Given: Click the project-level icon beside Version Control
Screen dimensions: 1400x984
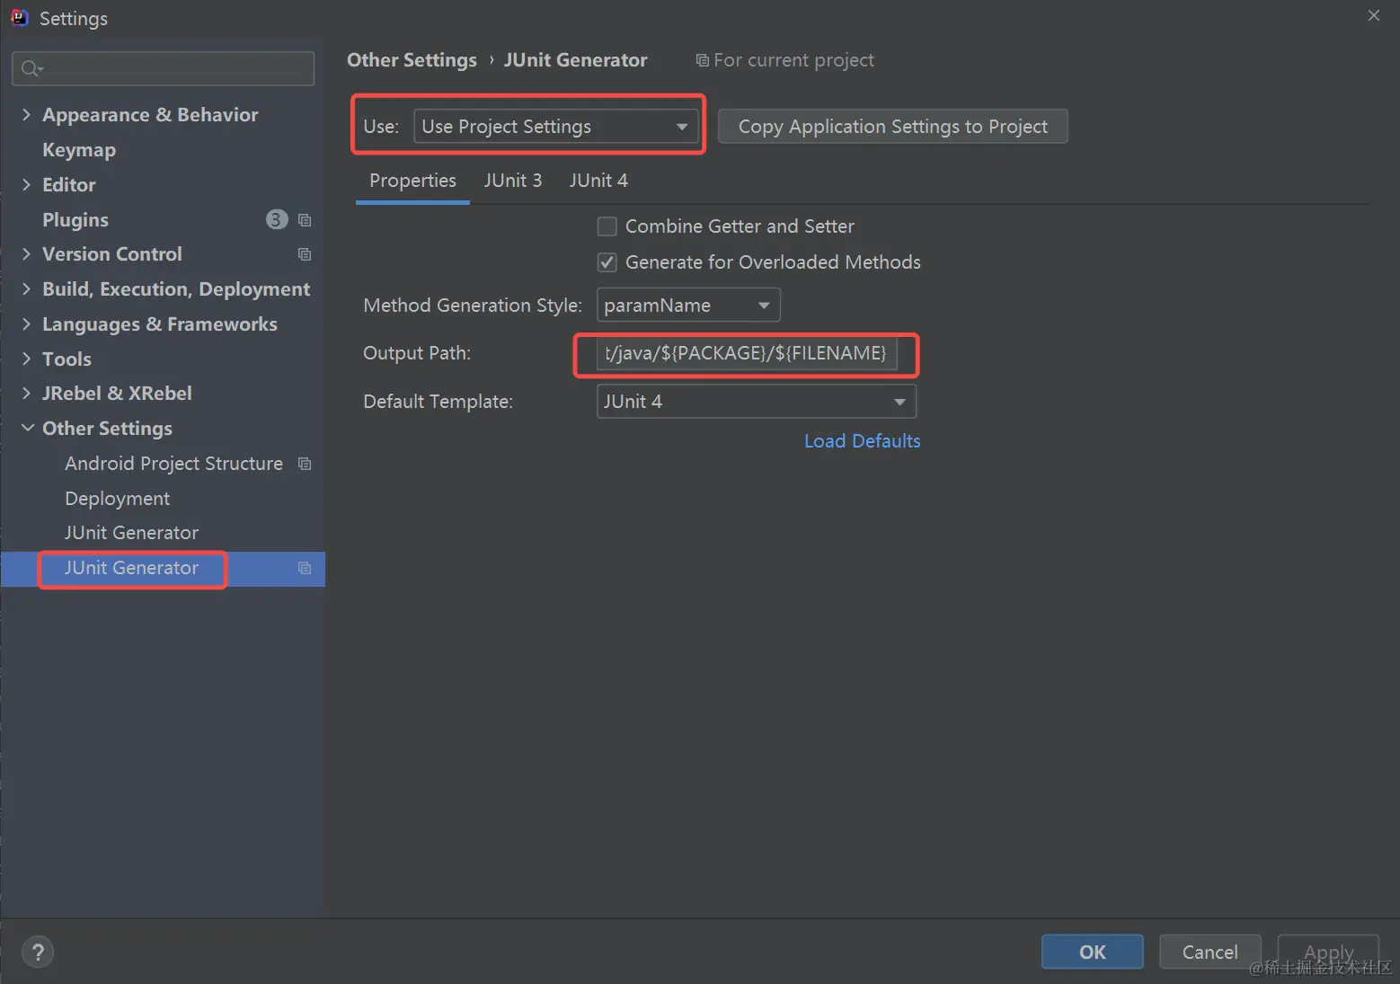Looking at the screenshot, I should coord(305,254).
